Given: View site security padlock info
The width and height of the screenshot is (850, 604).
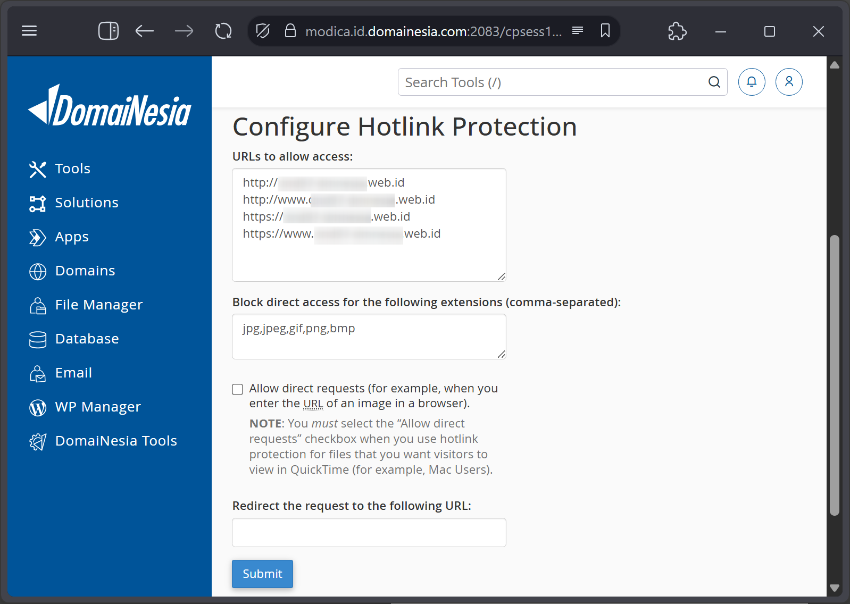Looking at the screenshot, I should pos(290,31).
